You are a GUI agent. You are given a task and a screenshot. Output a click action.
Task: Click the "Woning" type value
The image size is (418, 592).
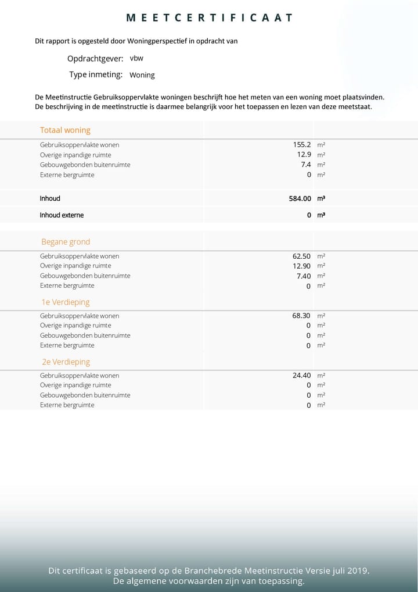(x=142, y=75)
